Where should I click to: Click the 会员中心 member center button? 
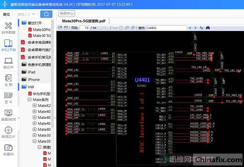[x=66, y=13]
